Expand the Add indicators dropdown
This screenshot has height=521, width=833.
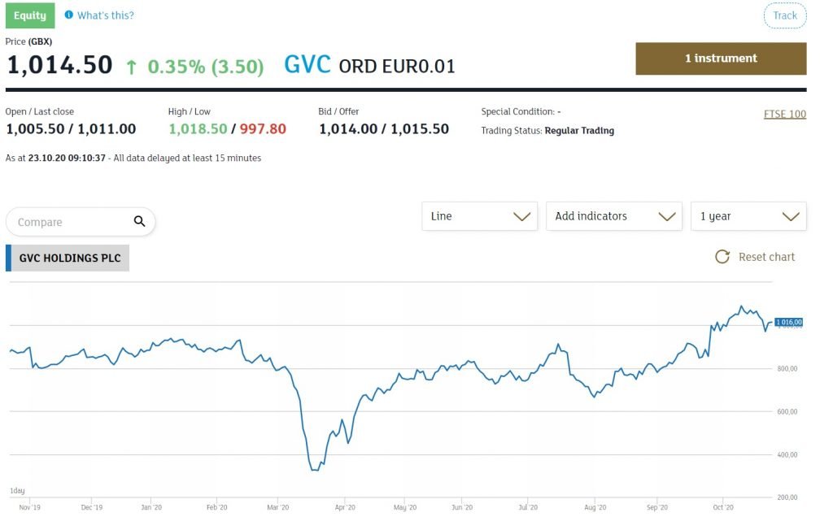(x=613, y=216)
